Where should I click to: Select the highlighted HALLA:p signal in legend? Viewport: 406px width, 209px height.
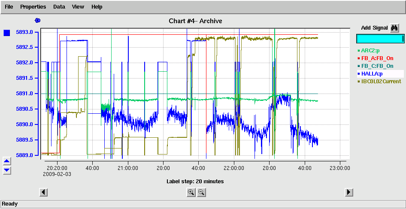click(380, 74)
